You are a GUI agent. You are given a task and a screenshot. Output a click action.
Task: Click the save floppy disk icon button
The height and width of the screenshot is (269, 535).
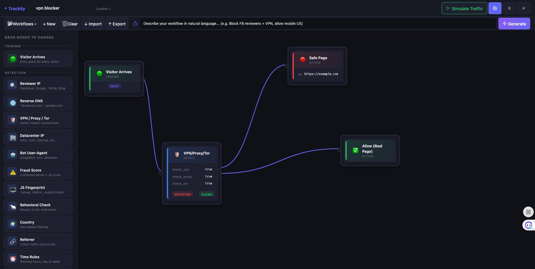pos(495,8)
